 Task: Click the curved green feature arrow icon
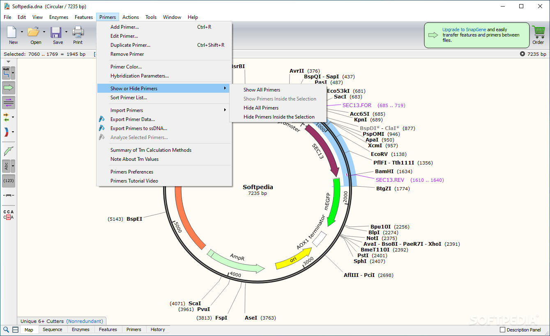click(9, 151)
